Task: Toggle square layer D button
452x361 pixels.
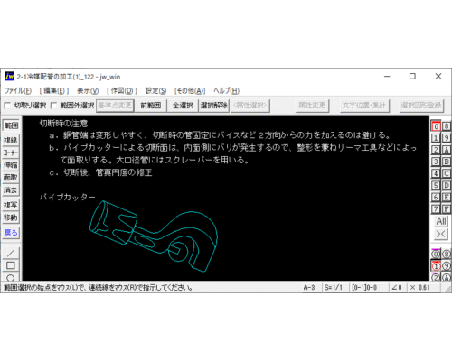Action: click(x=447, y=185)
